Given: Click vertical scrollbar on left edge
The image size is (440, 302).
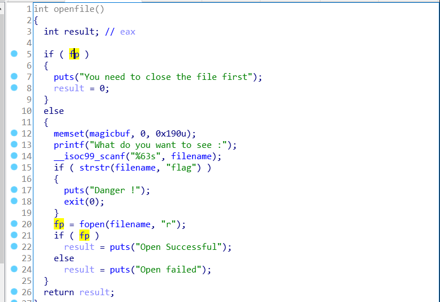Looking at the screenshot, I should coord(2,138).
